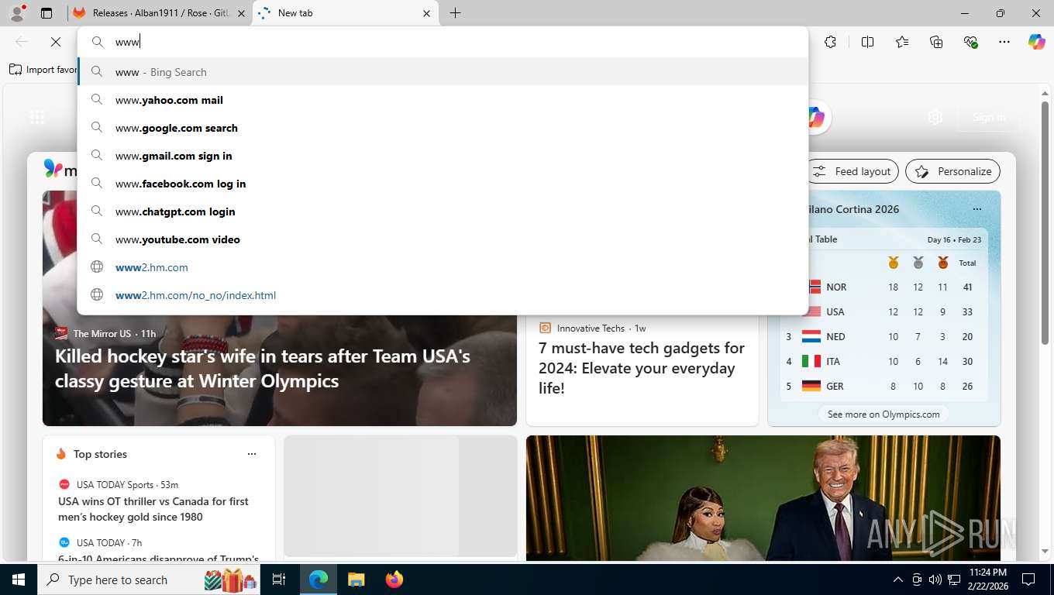Open Microsoft Edge from the taskbar
This screenshot has height=595, width=1054.
(319, 580)
